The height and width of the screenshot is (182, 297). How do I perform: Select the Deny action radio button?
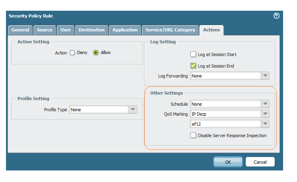(72, 52)
